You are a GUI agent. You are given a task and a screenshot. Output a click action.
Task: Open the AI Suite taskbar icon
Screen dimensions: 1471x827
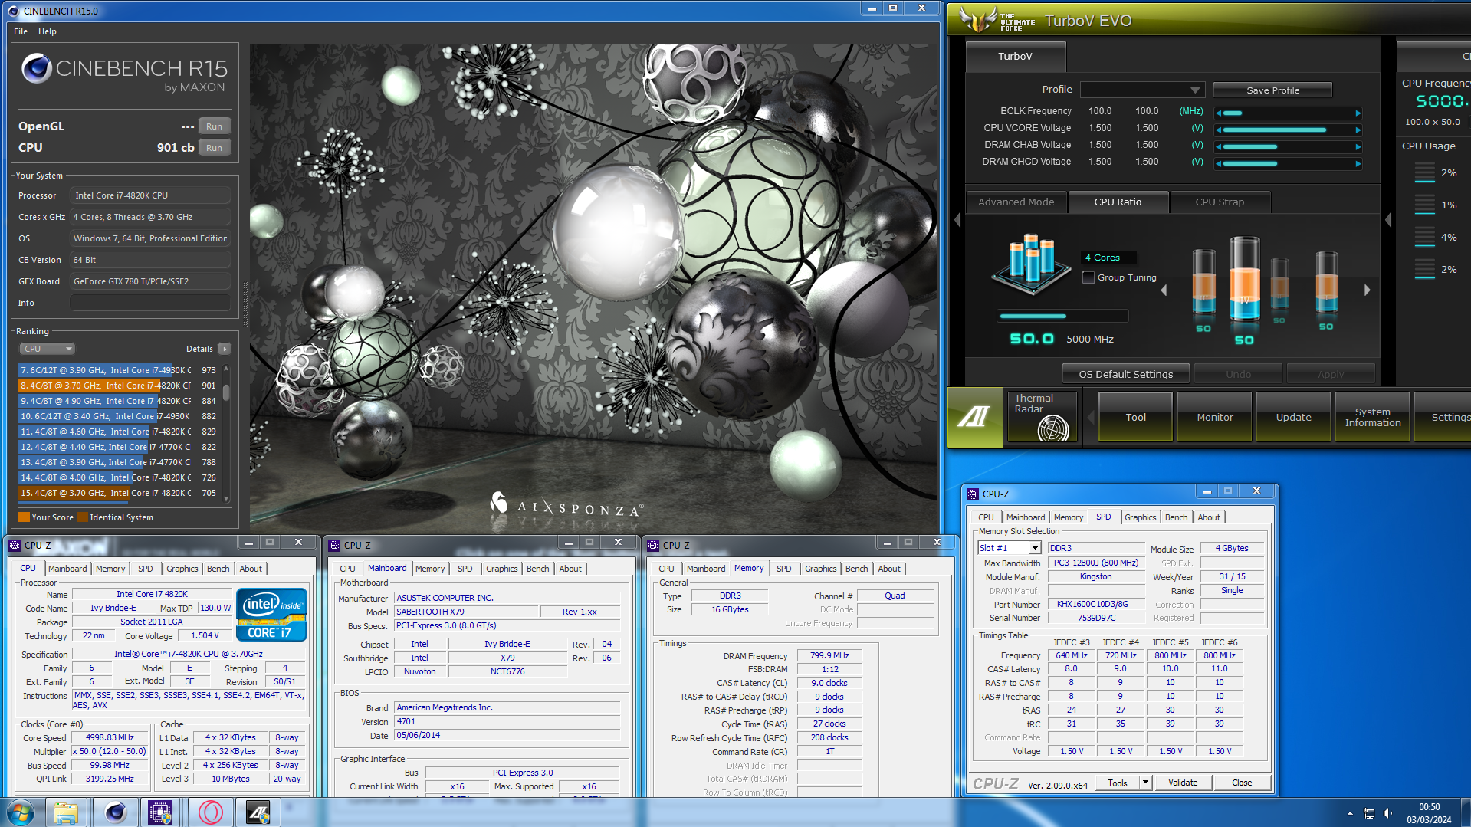[x=258, y=812]
